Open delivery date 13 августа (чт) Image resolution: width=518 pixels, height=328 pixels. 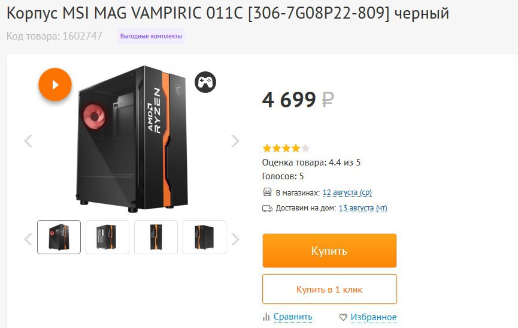[x=363, y=208]
